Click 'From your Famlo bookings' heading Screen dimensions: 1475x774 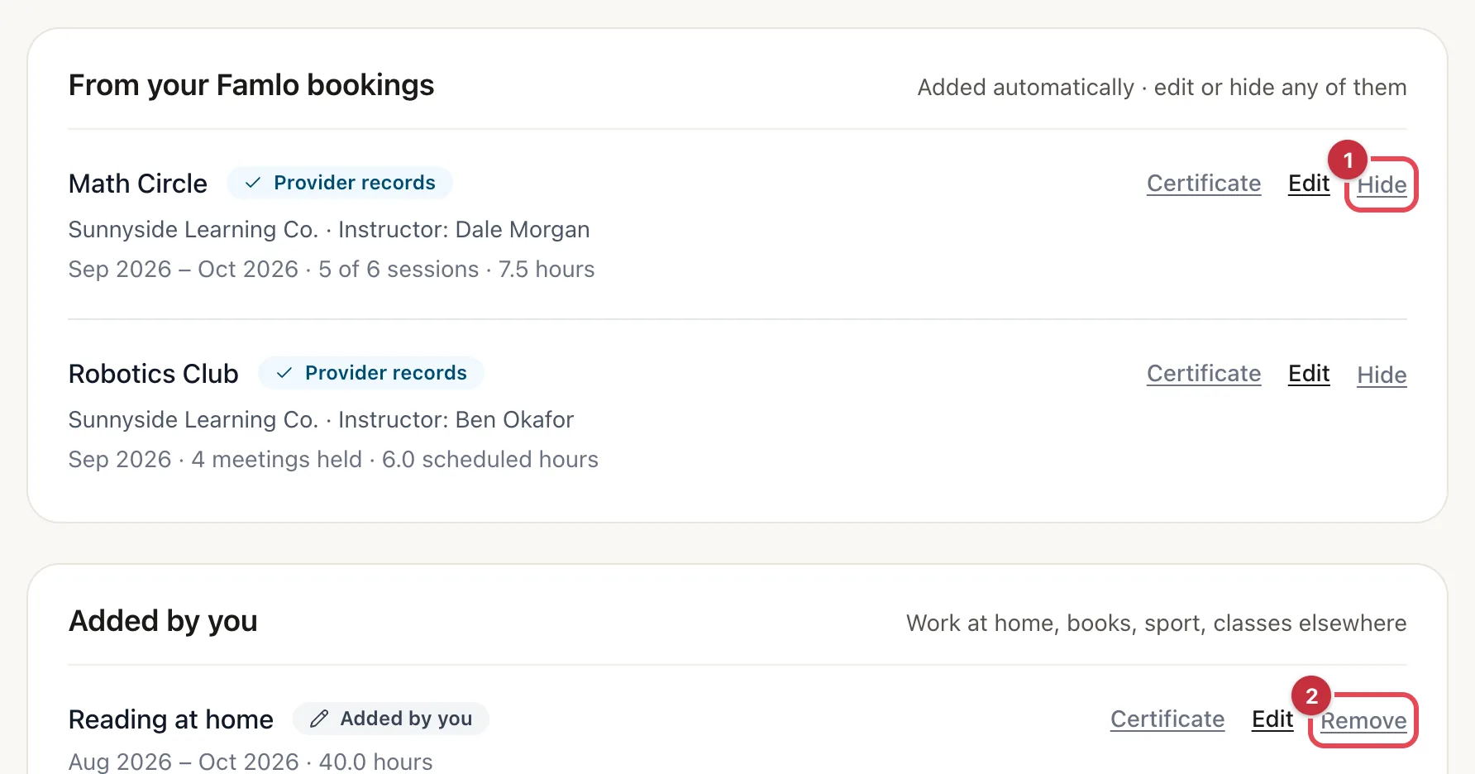(x=251, y=86)
